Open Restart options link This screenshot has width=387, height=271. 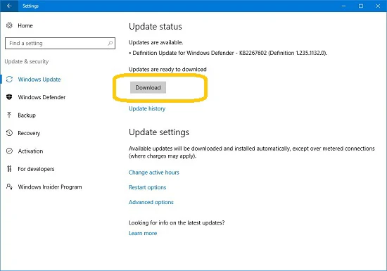147,187
